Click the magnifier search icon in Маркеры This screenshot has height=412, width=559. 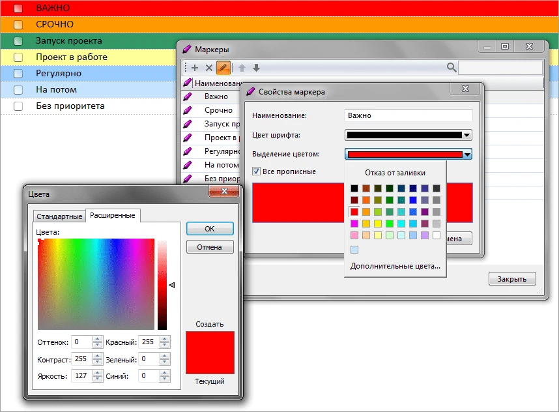pyautogui.click(x=451, y=68)
